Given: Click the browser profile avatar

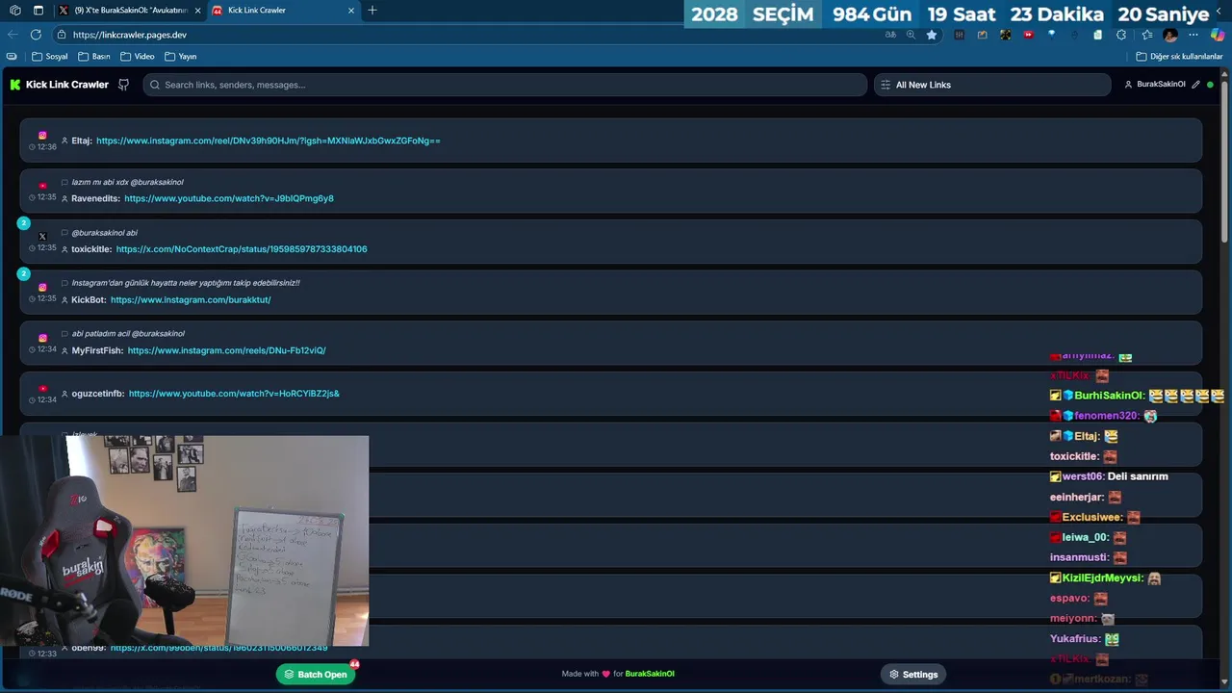Looking at the screenshot, I should click(x=1170, y=35).
